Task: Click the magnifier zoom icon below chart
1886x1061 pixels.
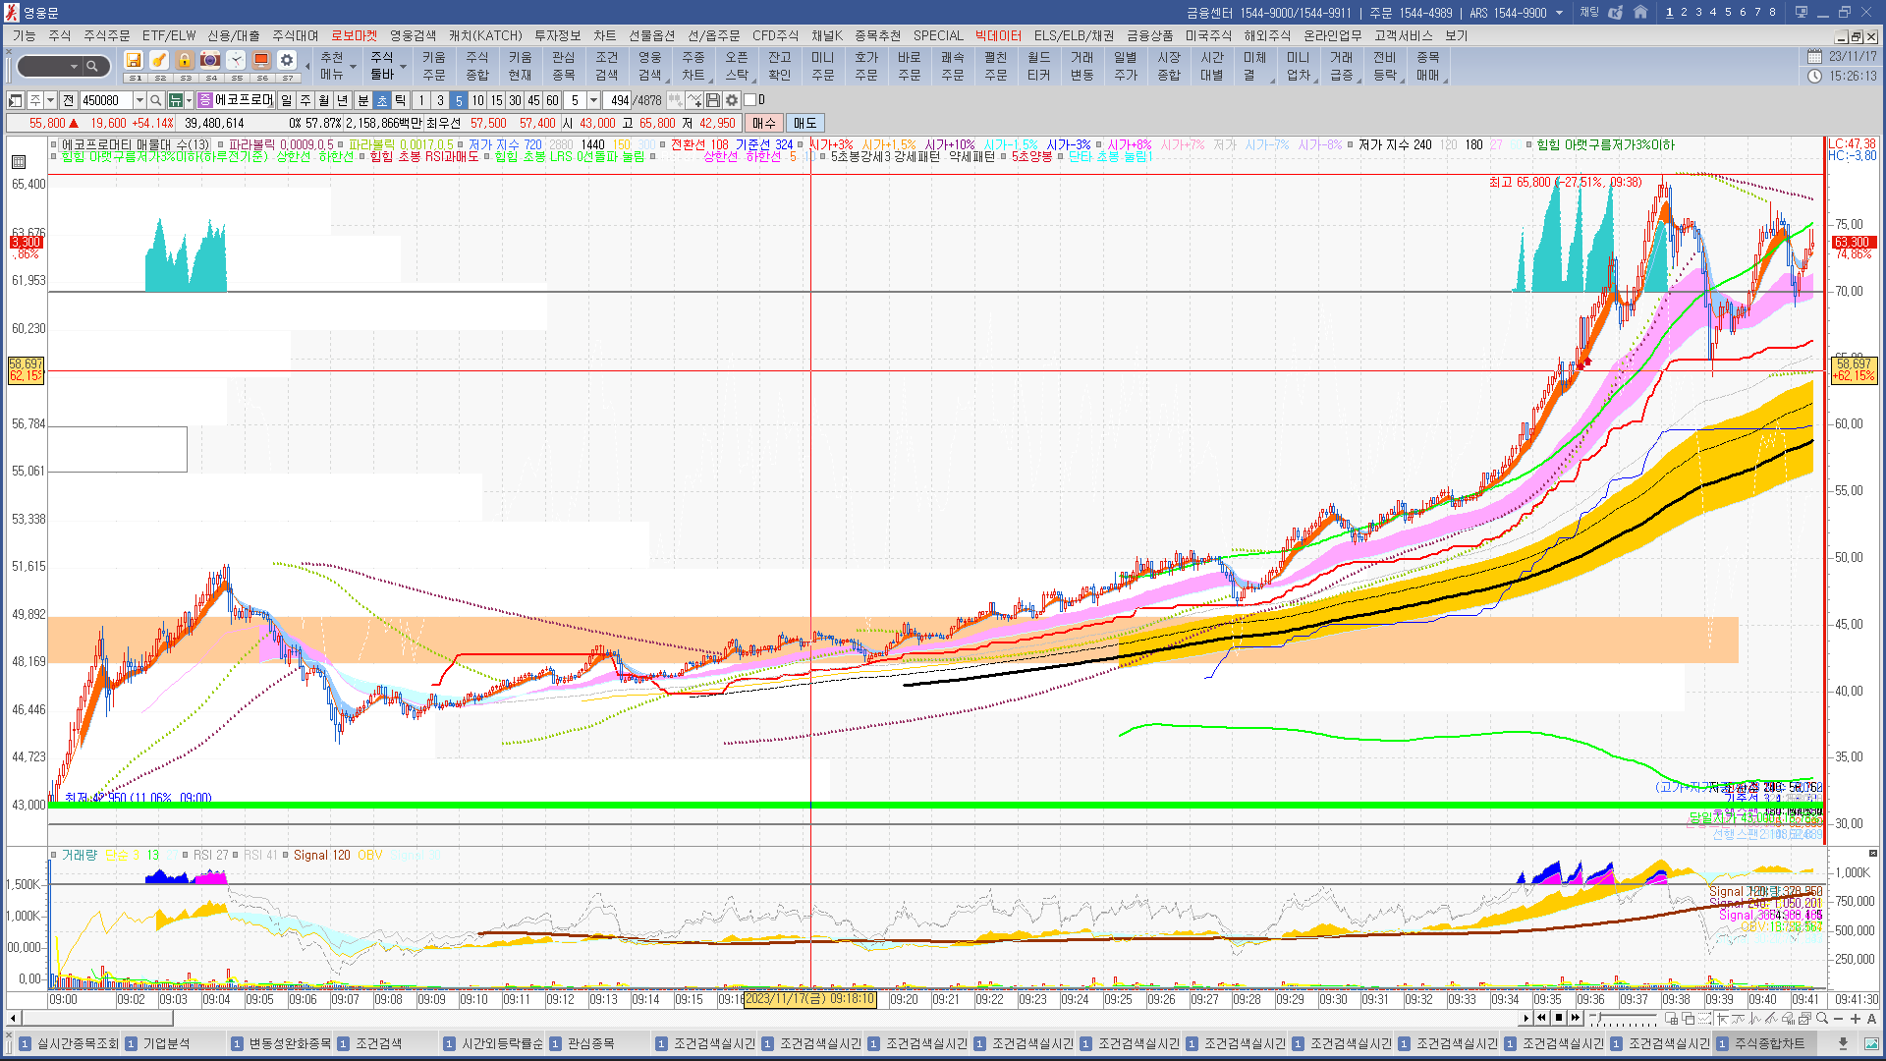Action: [1822, 1019]
